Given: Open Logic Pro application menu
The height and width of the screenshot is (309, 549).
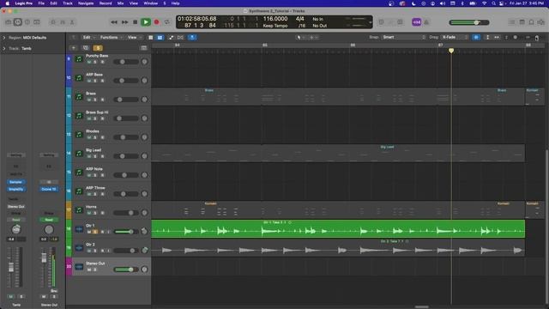Looking at the screenshot, I should [23, 3].
